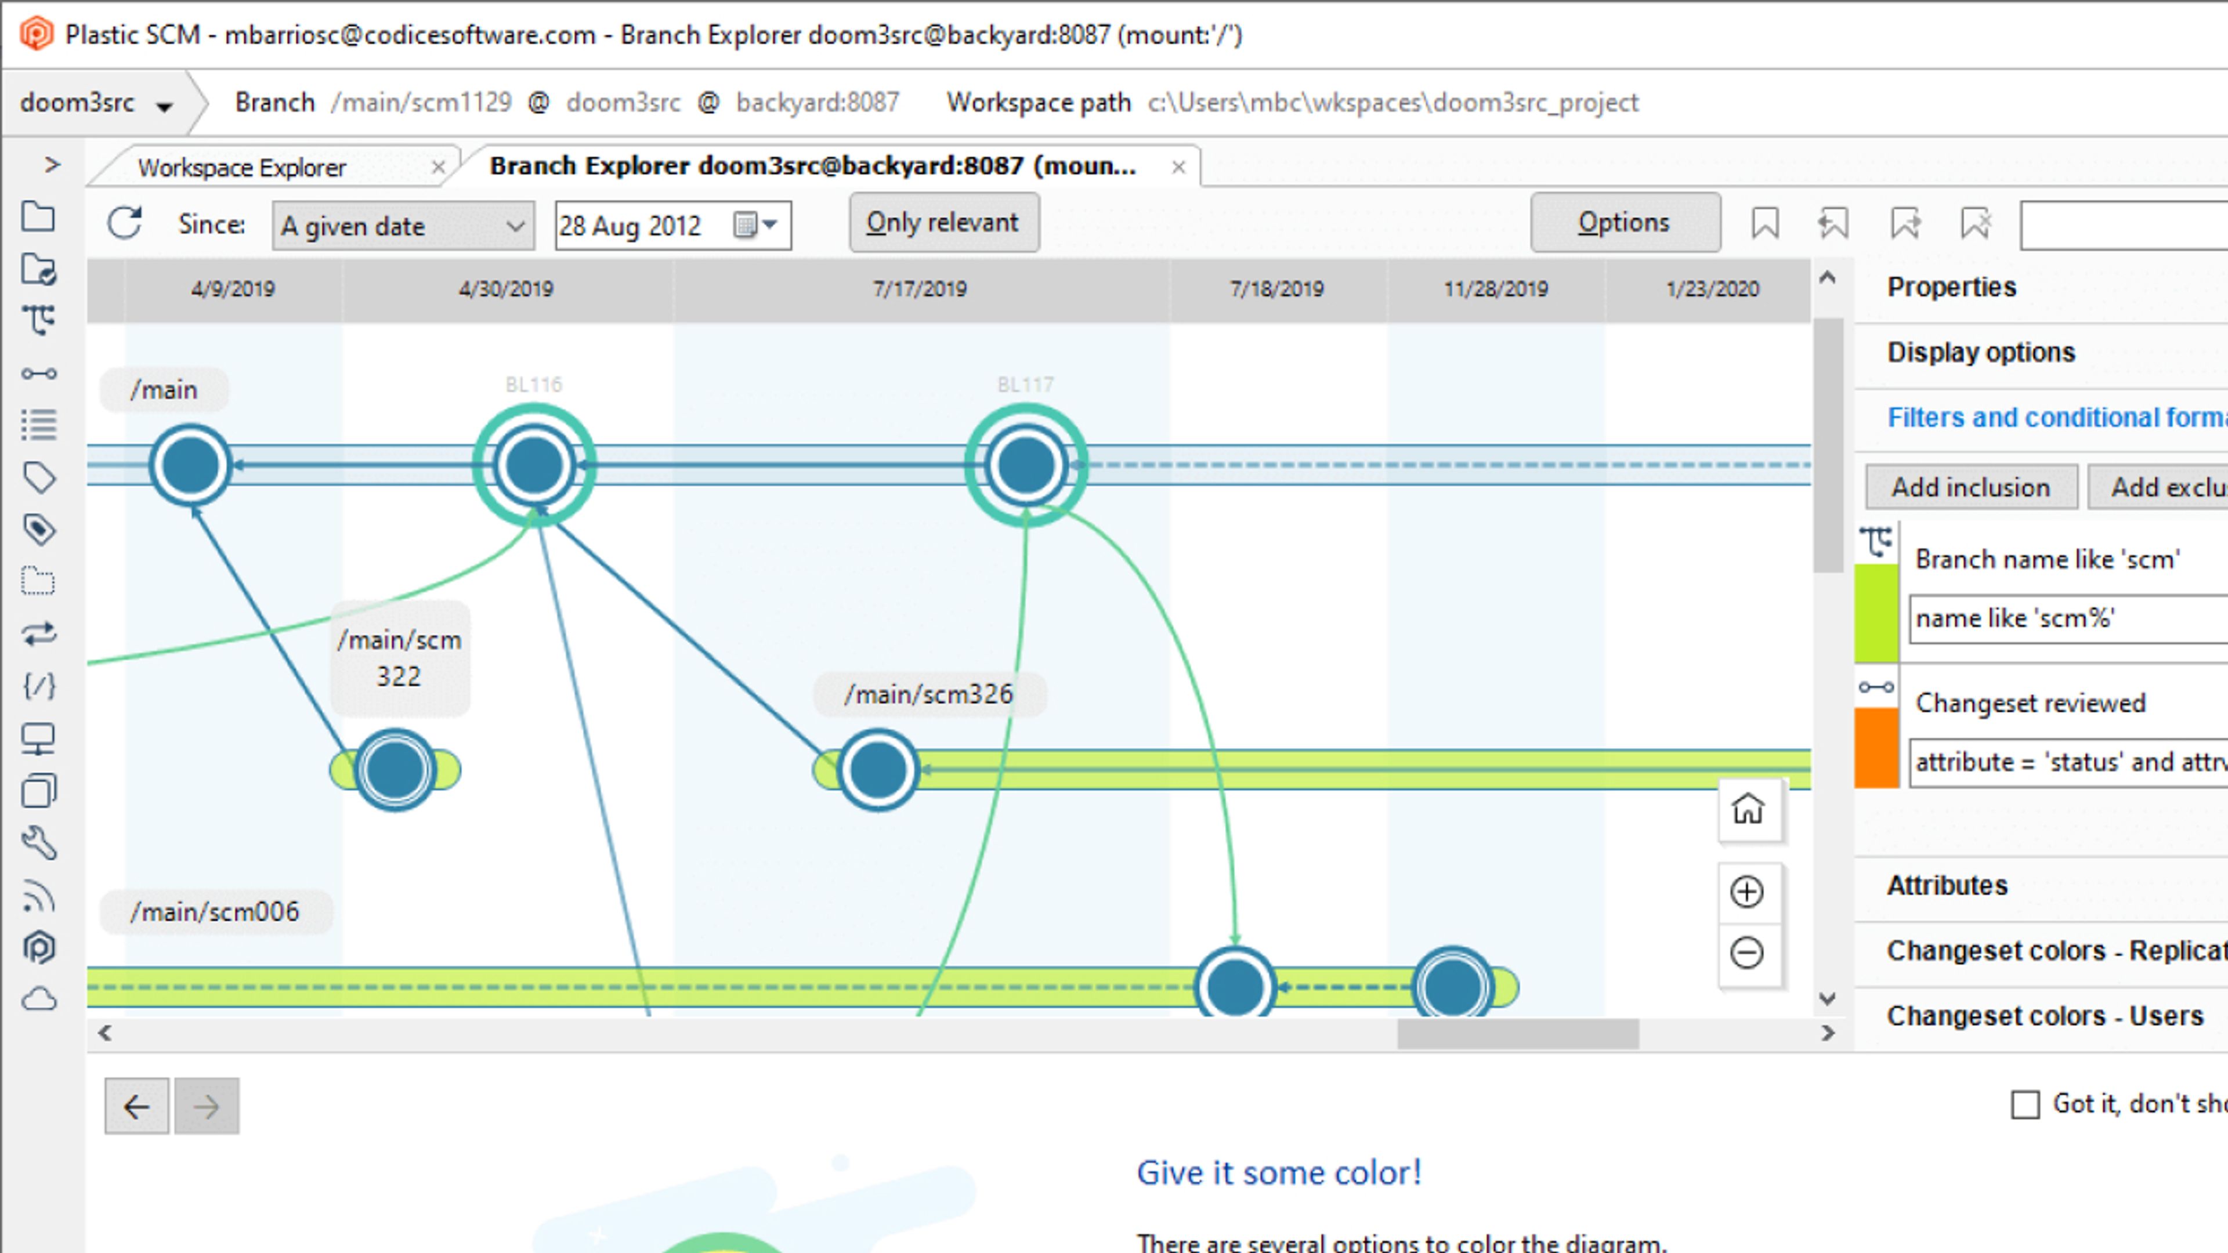2228x1253 pixels.
Task: Check the 'Got it, don't show' checkbox
Action: point(2025,1104)
